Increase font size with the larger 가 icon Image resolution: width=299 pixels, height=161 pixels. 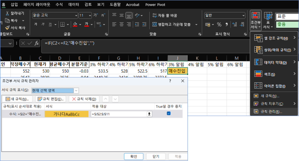pos(95,15)
